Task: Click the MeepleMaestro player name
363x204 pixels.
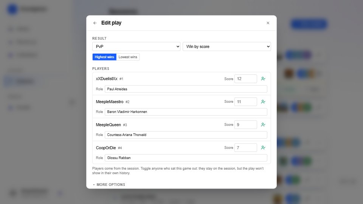Action: (x=110, y=102)
